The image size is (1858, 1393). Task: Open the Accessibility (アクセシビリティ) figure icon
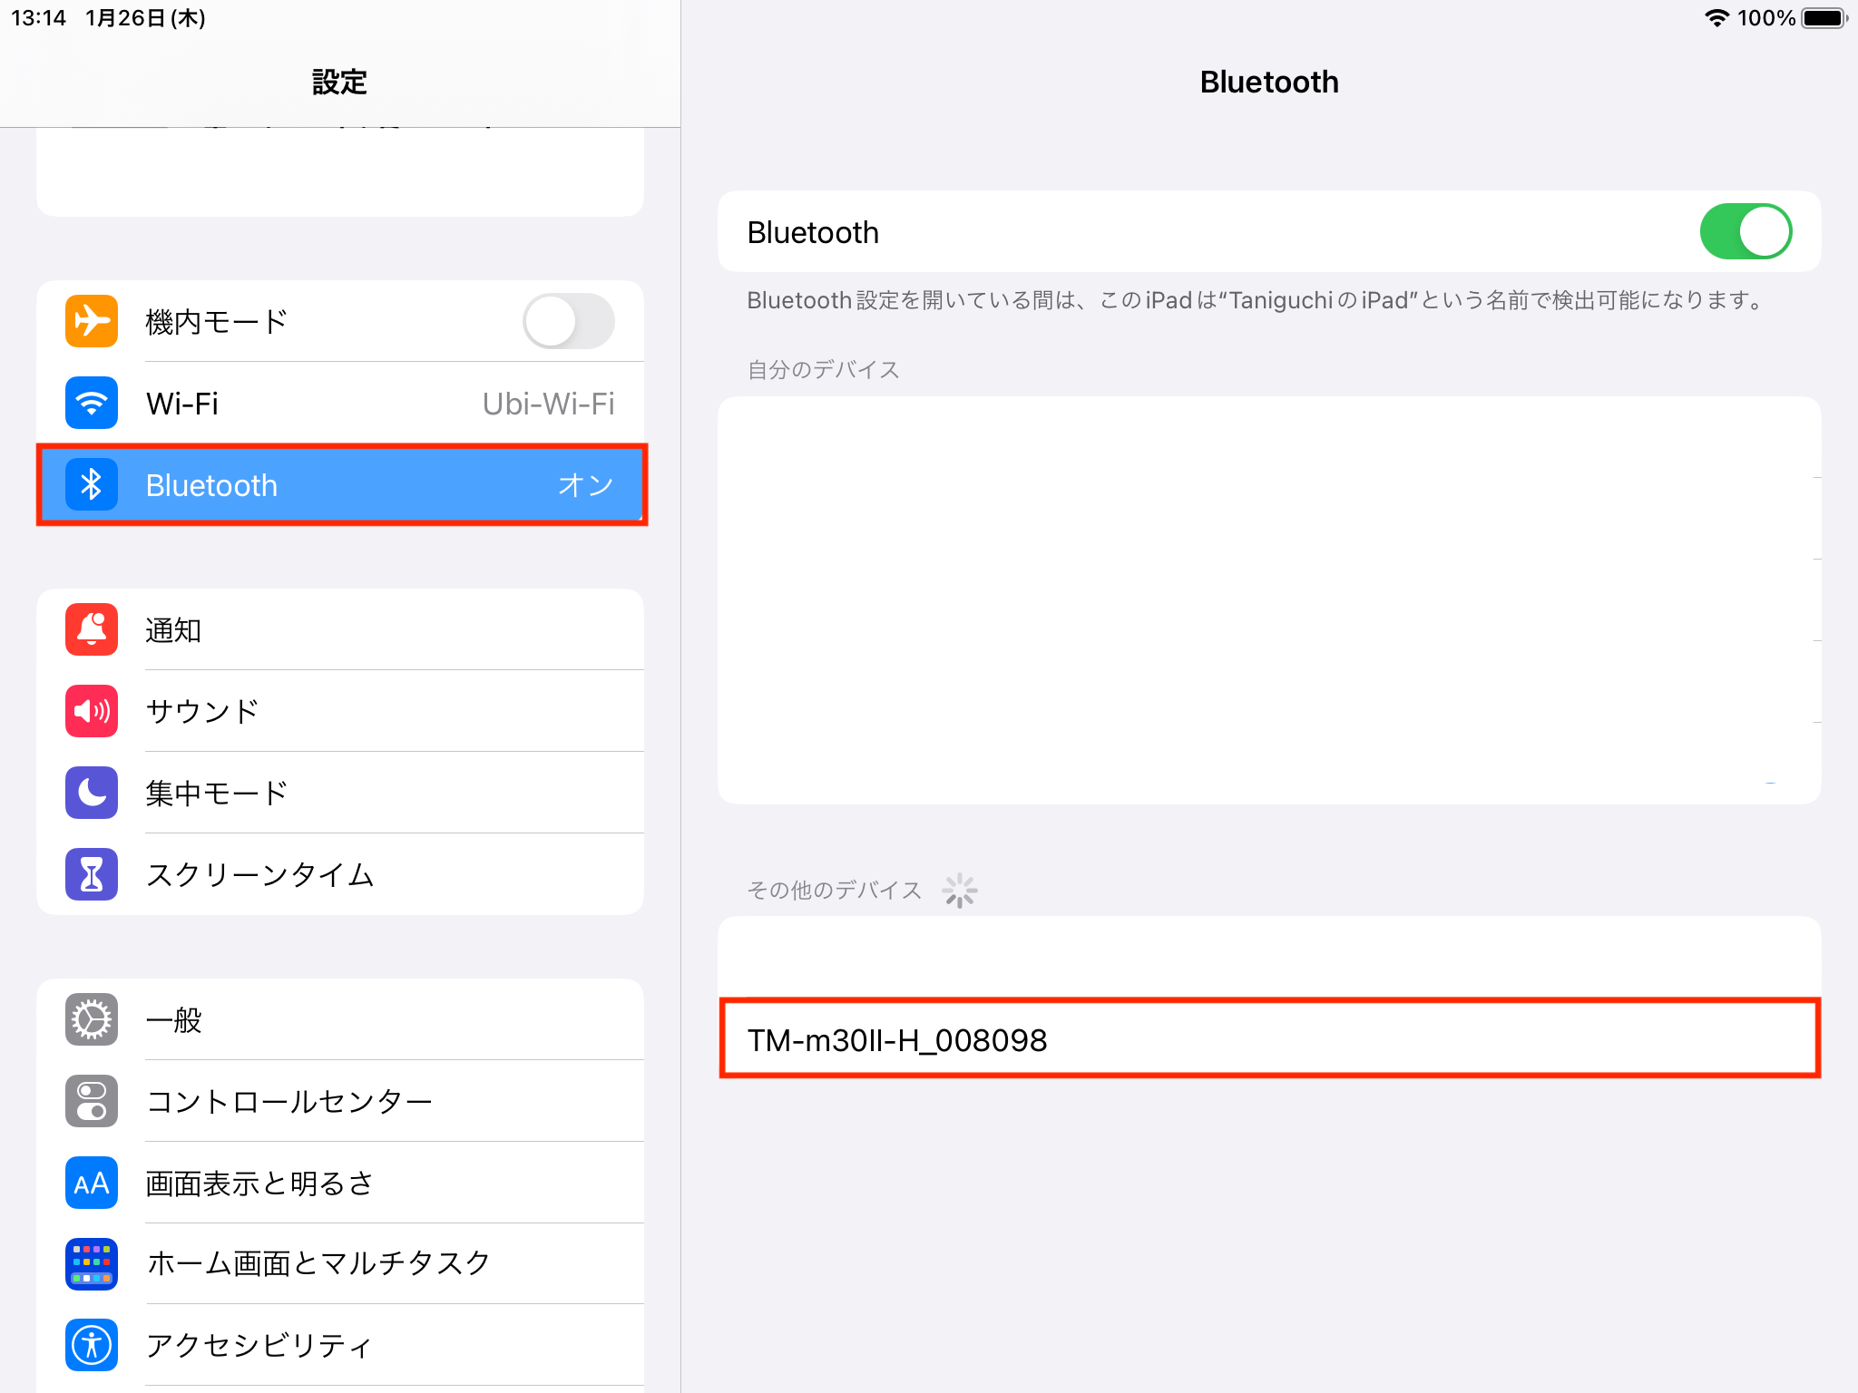point(92,1345)
